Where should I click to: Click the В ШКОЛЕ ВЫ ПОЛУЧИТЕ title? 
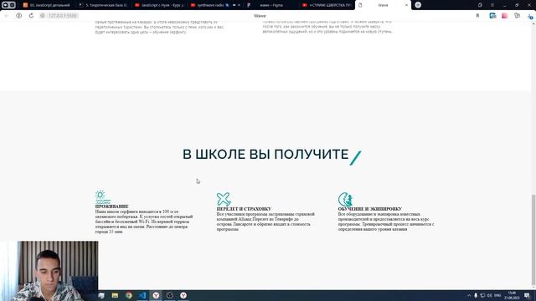(x=265, y=154)
